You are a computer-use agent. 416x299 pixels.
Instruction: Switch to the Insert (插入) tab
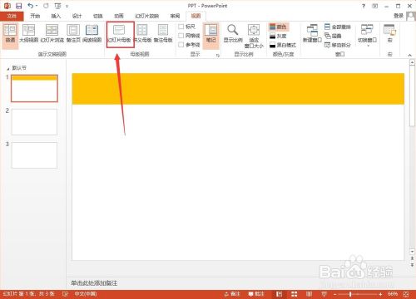point(56,16)
